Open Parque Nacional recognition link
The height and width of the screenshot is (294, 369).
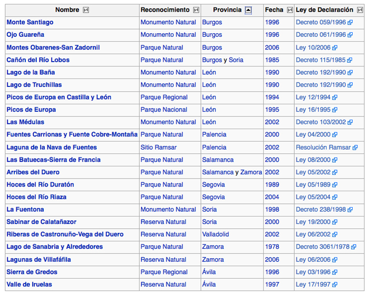tap(164, 110)
